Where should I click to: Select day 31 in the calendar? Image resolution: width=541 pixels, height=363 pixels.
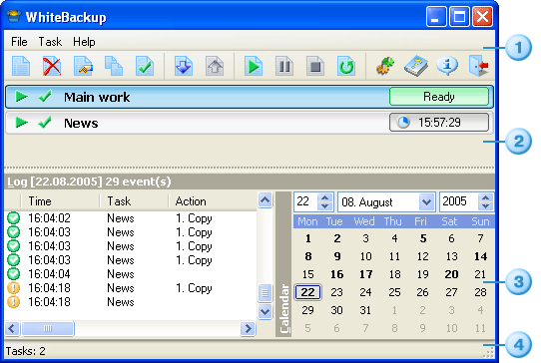coord(365,310)
